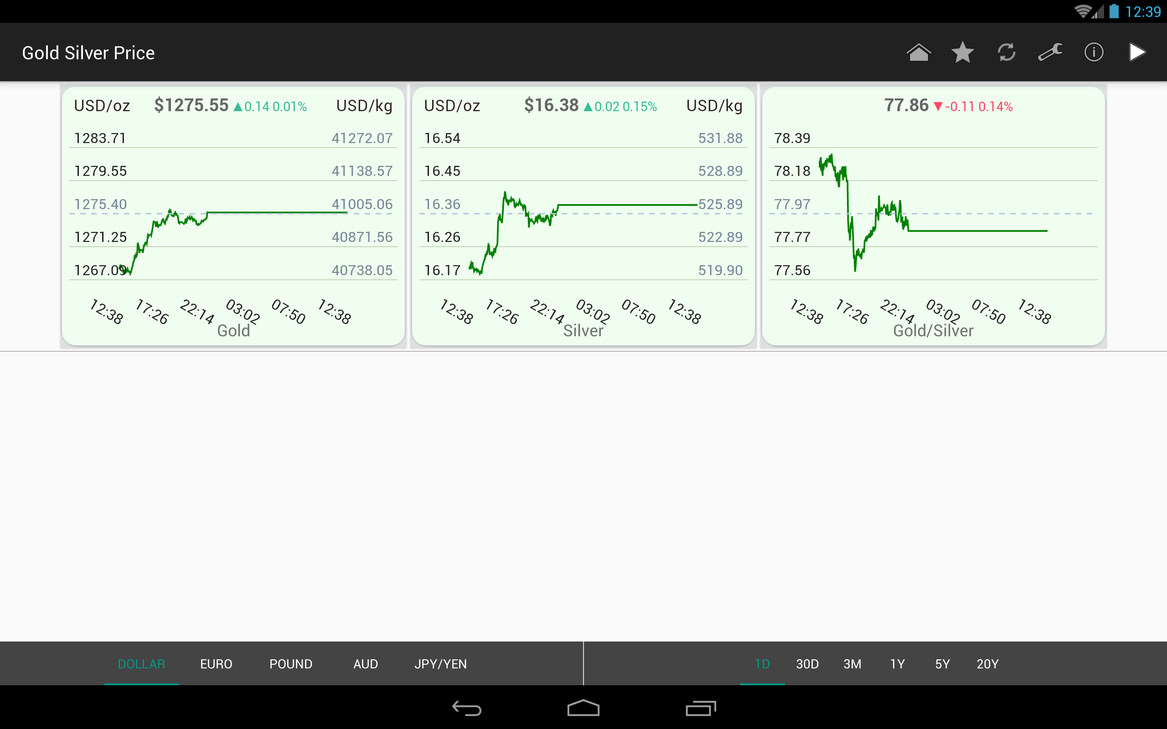Select the DOLLAR currency tab
The height and width of the screenshot is (729, 1167).
(141, 664)
